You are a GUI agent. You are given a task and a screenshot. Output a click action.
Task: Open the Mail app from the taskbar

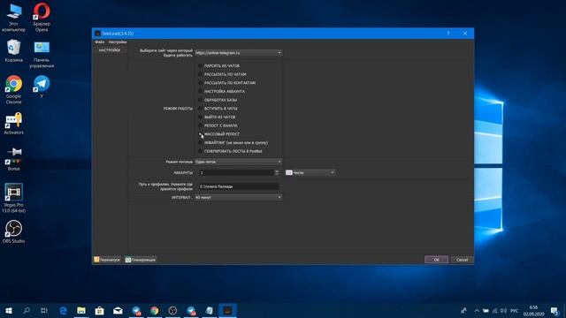coord(118,310)
